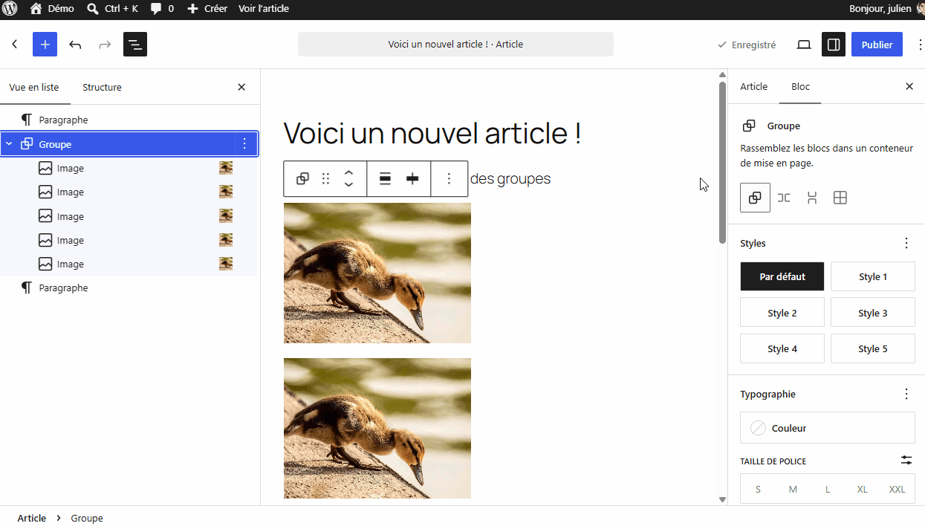
Task: Open the command palette from the title bar
Action: (x=455, y=45)
